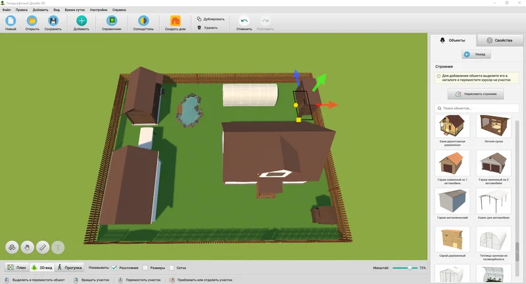Click the 72% scale value

tap(422, 268)
